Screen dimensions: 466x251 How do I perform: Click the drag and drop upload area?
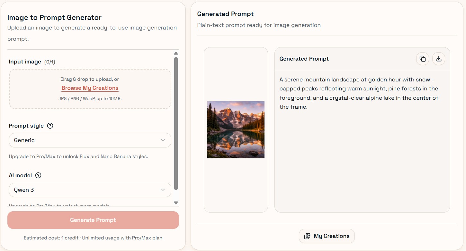tap(90, 89)
